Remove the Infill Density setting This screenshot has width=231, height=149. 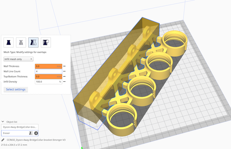pos(64,82)
